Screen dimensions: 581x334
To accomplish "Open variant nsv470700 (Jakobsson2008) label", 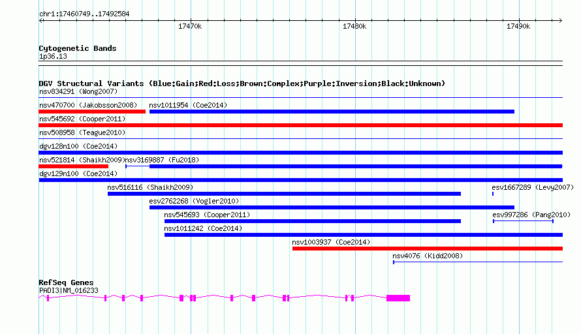I will click(x=88, y=105).
